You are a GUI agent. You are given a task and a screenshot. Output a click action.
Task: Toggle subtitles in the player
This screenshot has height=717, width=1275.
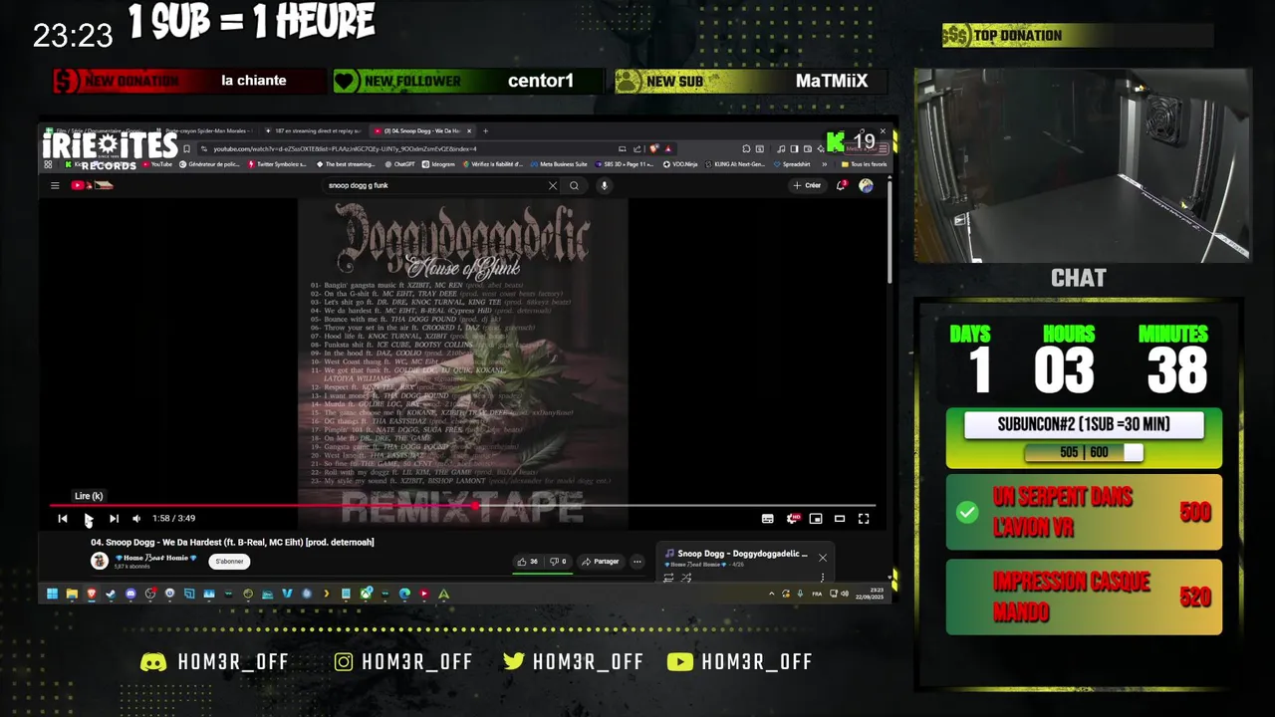[x=768, y=518]
